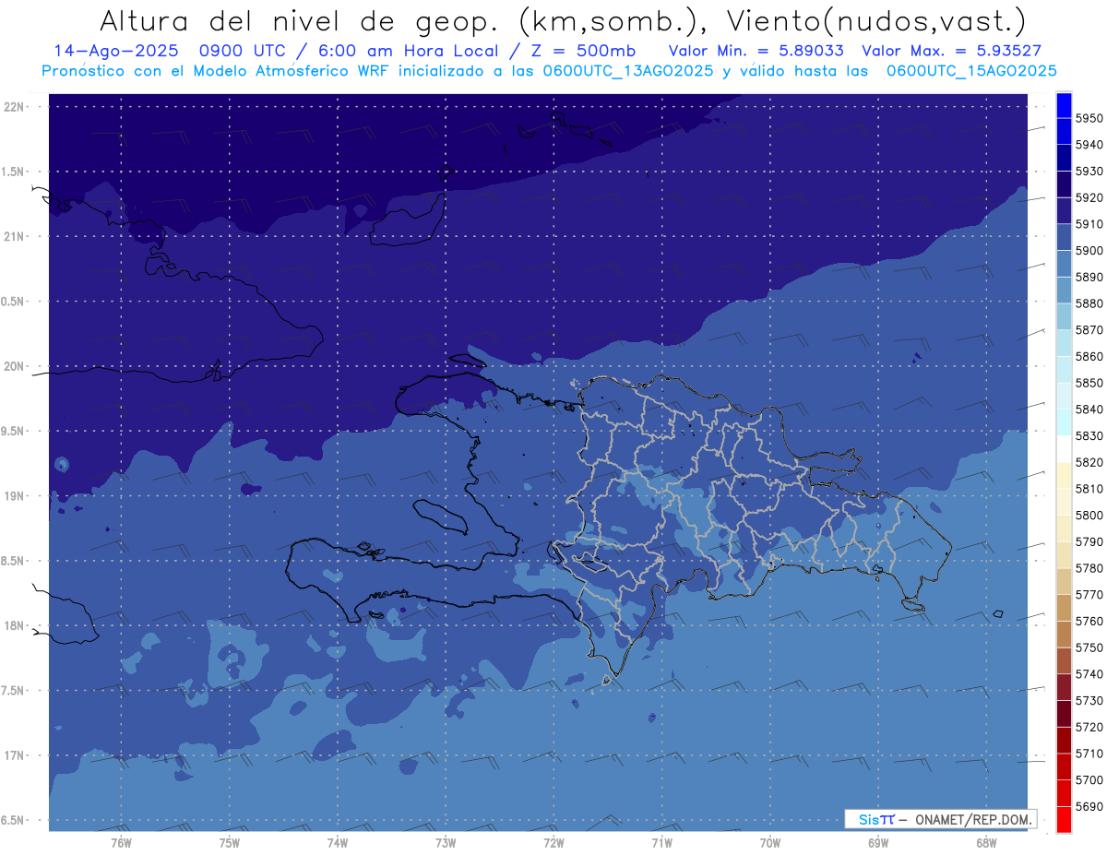Pick the light cyan swatch between 5840 and 5830
The image size is (1107, 855).
coord(1064,422)
